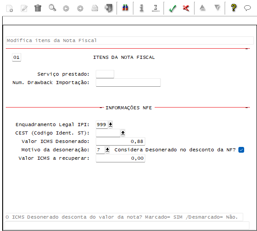Screen dimensions: 257x231
Task: Go to next record arrow icon
Action: coord(80,8)
